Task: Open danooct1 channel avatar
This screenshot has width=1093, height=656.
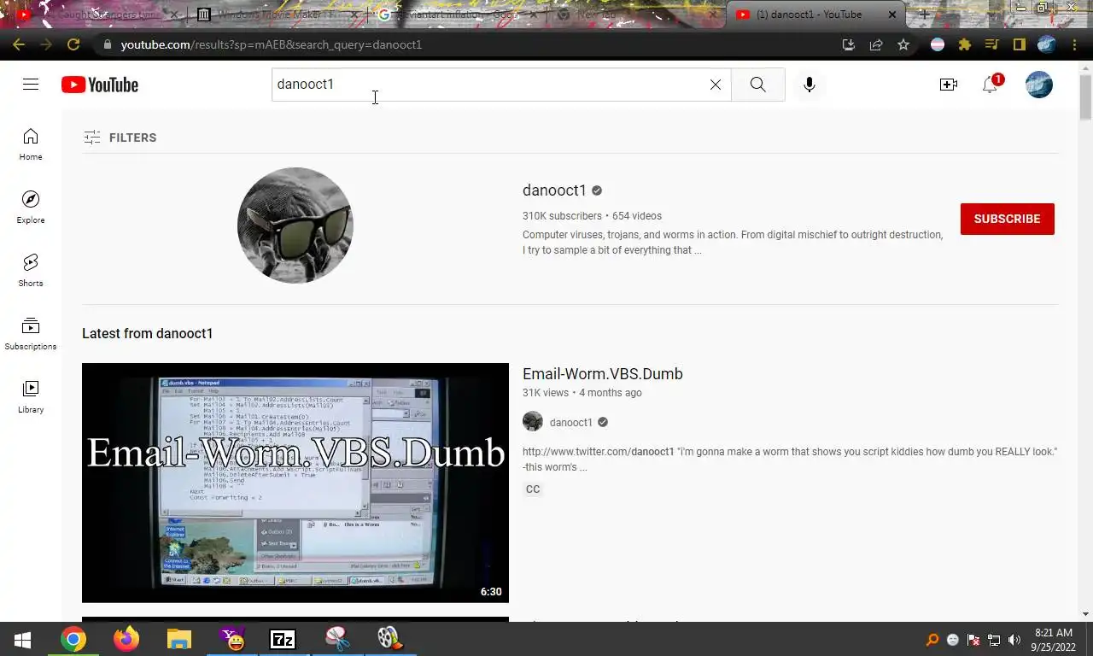Action: 295,225
